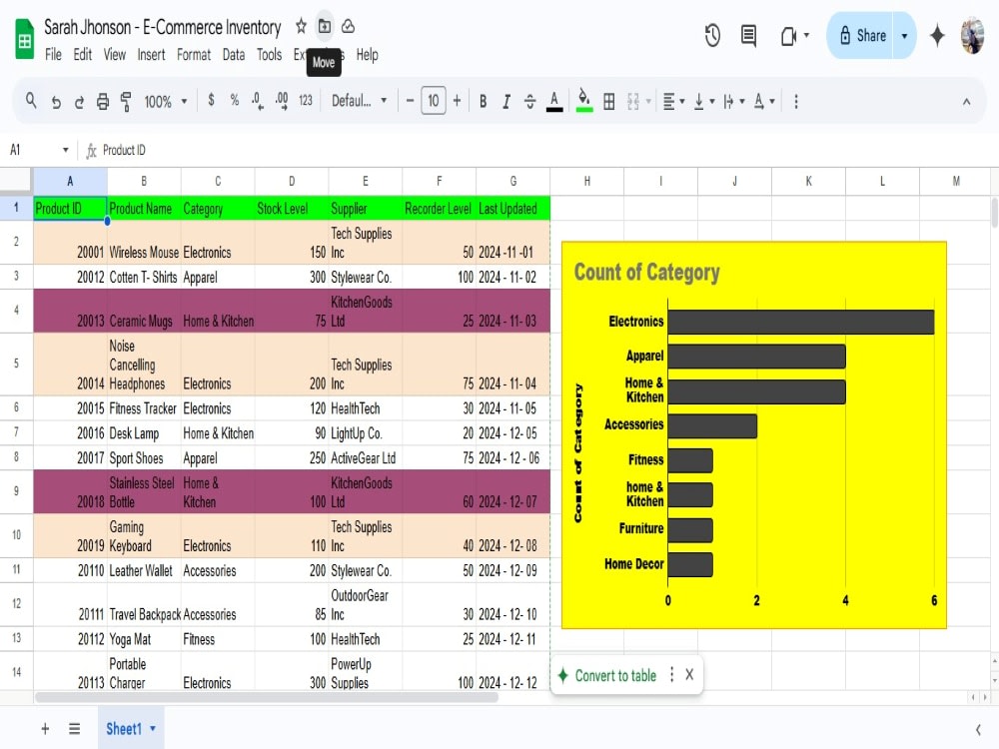This screenshot has width=999, height=749.
Task: Open the Gemini sparkle assistant
Action: point(937,36)
